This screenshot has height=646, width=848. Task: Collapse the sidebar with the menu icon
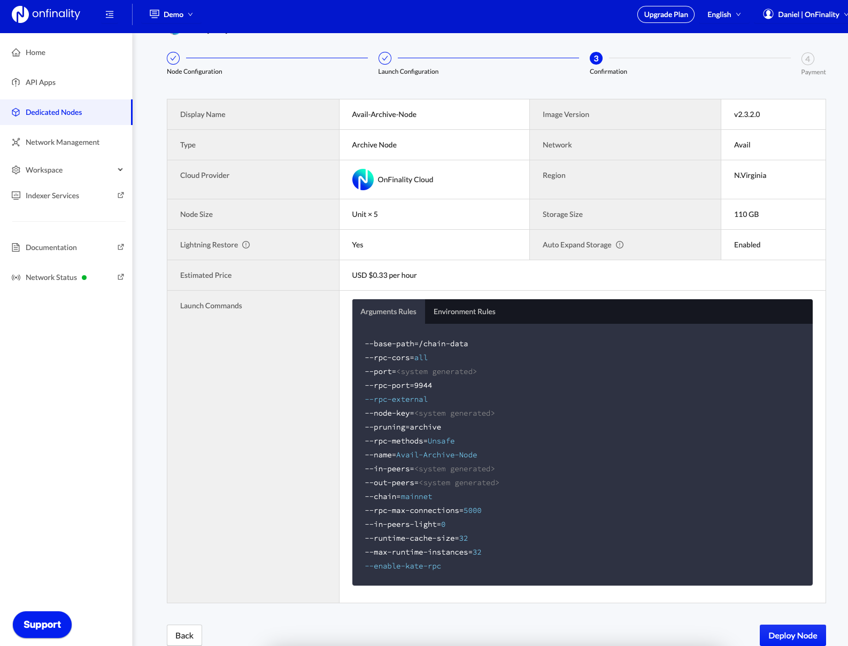(x=110, y=14)
